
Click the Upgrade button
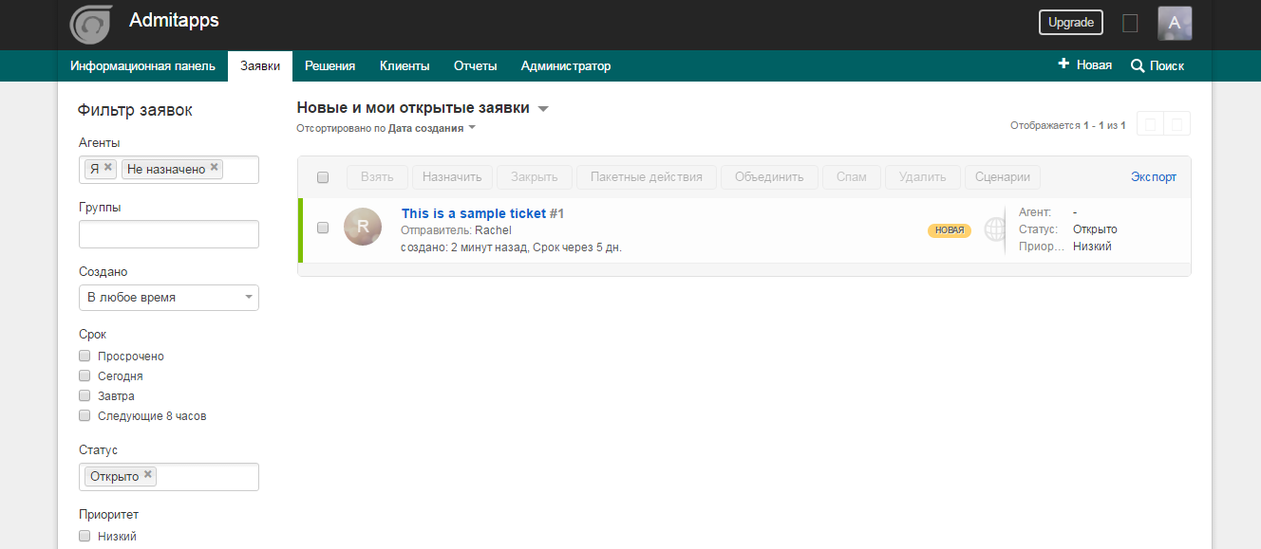tap(1070, 22)
